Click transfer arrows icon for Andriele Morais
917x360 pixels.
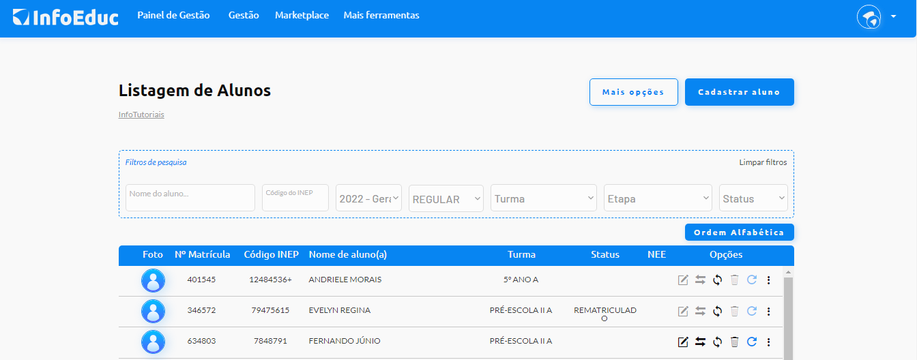(700, 280)
